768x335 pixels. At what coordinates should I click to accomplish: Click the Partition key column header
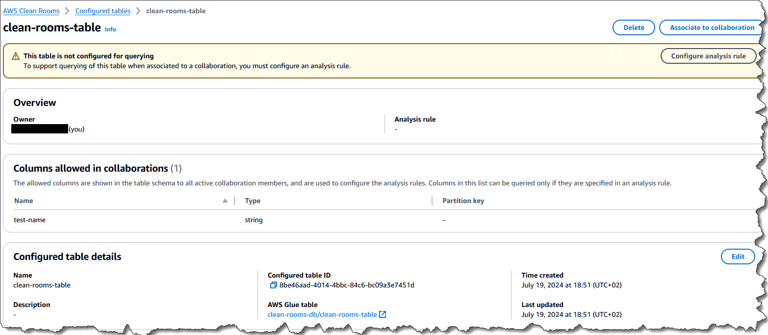(x=463, y=201)
